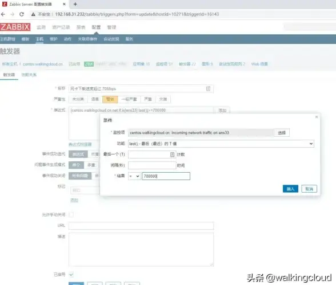This screenshot has height=285, width=336.
Task: Open the 表达式构造器 link
Action: pyautogui.click(x=80, y=144)
